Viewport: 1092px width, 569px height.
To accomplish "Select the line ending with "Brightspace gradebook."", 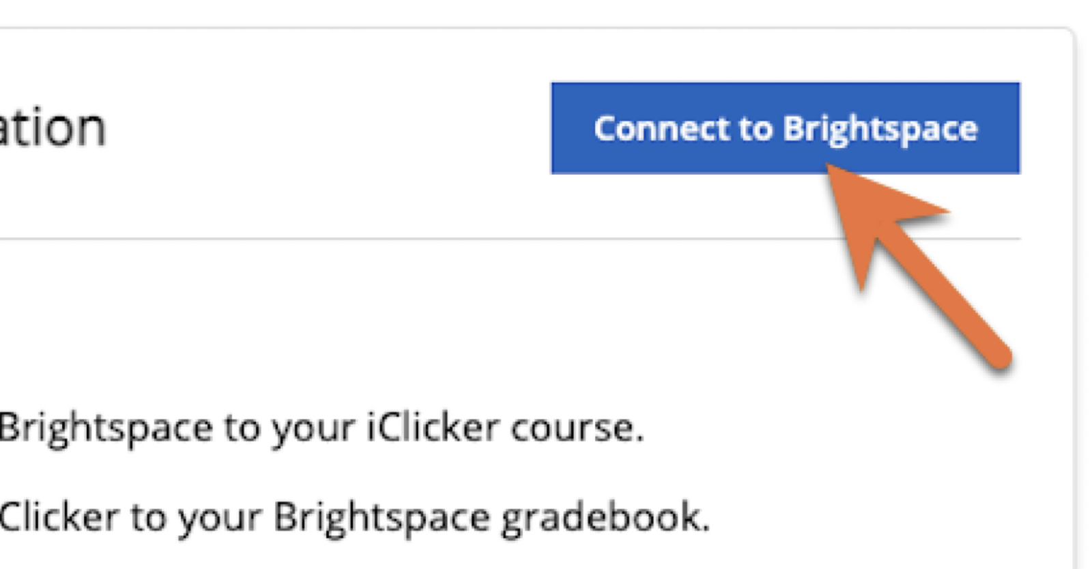I will tap(354, 517).
